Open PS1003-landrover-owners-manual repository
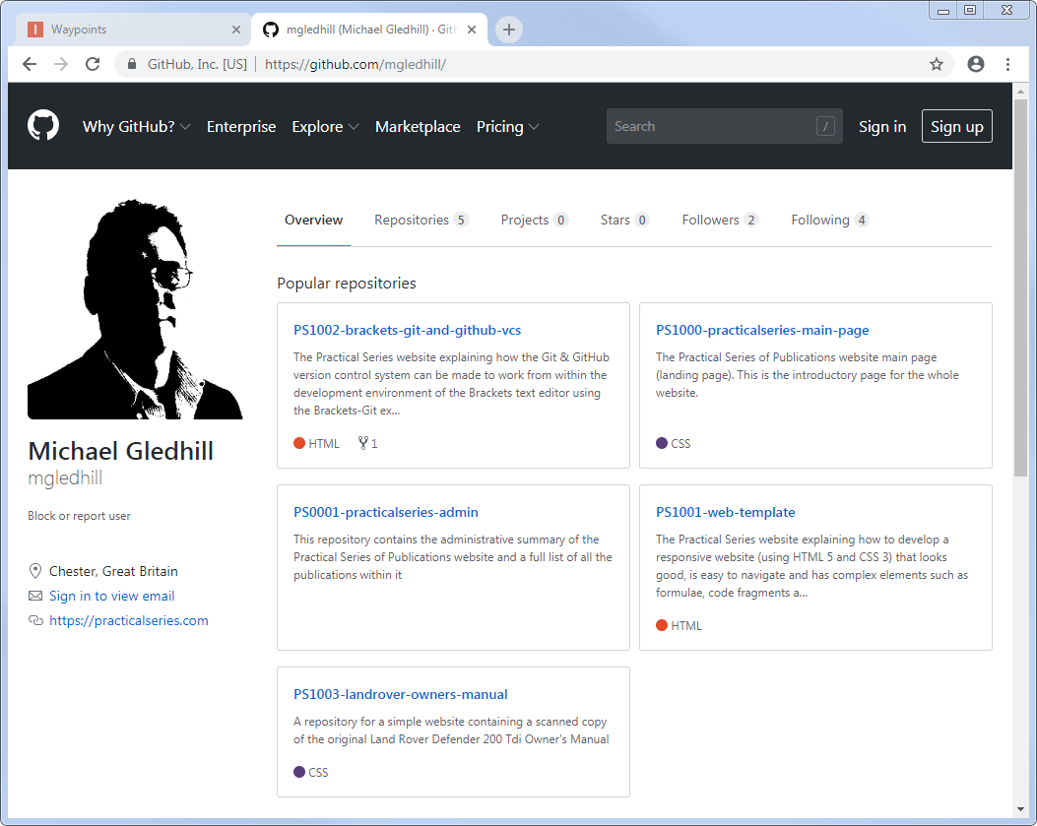 pyautogui.click(x=401, y=694)
